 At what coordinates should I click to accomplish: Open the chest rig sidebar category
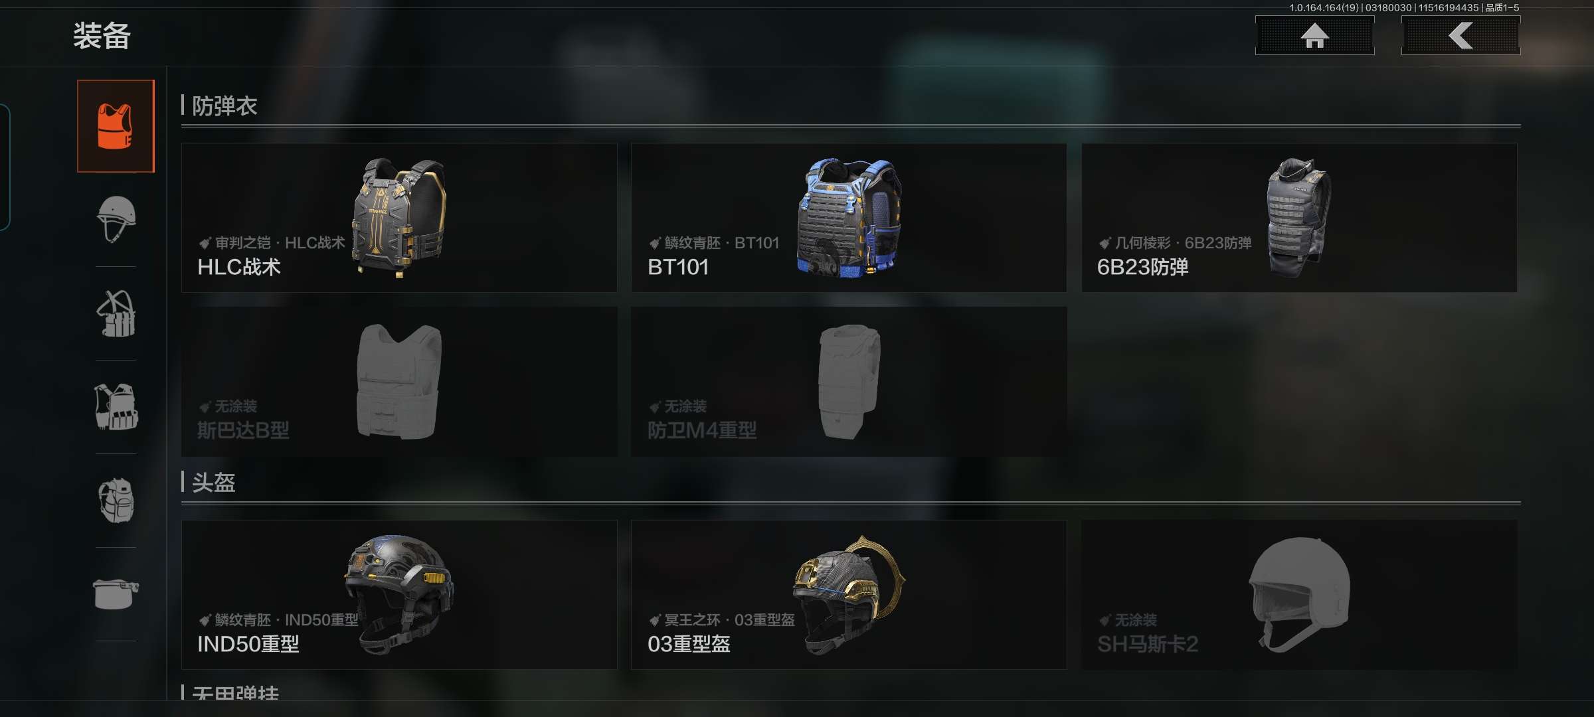(x=116, y=313)
